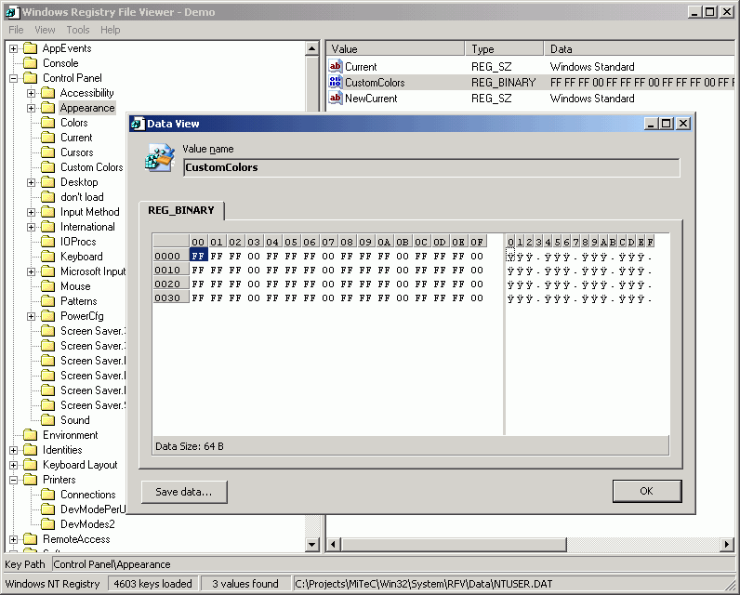Click the NewCurrent string value icon
This screenshot has height=595, width=740.
(x=335, y=98)
